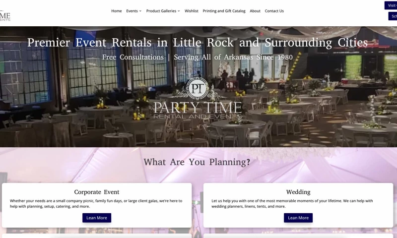Open the Home menu link
Viewport: 397px width, 238px height.
tap(117, 11)
